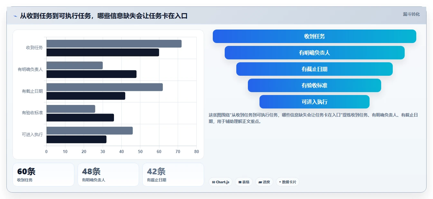433x199 pixels.
Task: Open the 42条 有截止日期 stat card
Action: pos(173,175)
